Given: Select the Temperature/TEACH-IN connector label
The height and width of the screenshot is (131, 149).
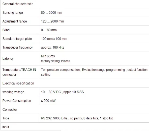Looking at the screenshot, I should (x=19, y=72).
